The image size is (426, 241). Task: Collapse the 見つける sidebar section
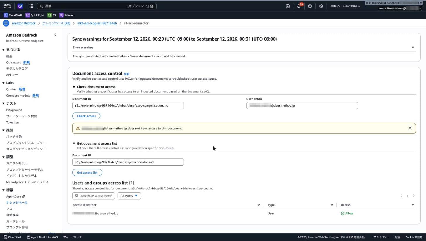(x=4, y=50)
